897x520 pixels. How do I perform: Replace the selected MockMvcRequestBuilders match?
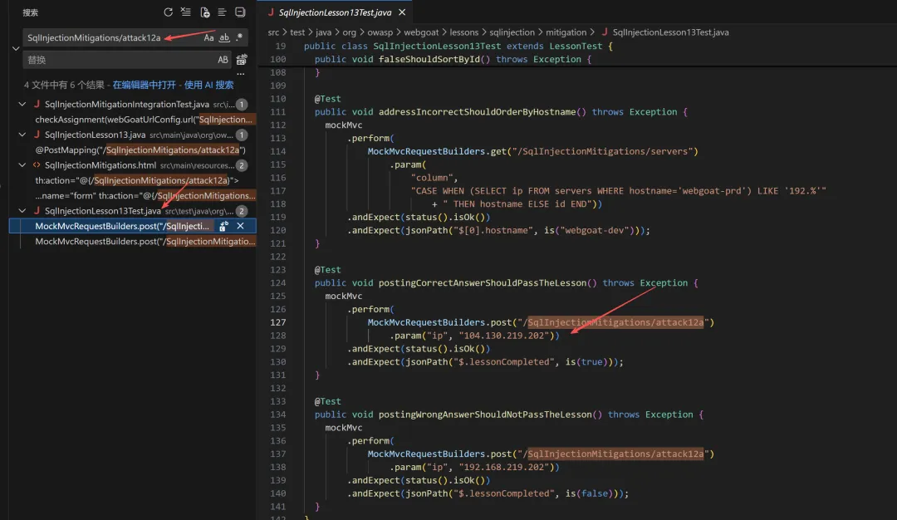pos(223,226)
